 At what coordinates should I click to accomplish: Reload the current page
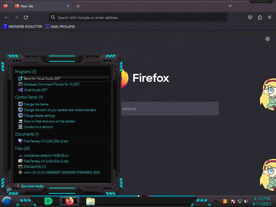pyautogui.click(x=26, y=18)
